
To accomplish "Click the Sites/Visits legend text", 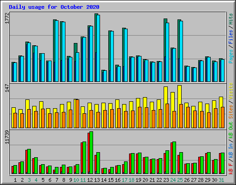I will click(x=230, y=101).
